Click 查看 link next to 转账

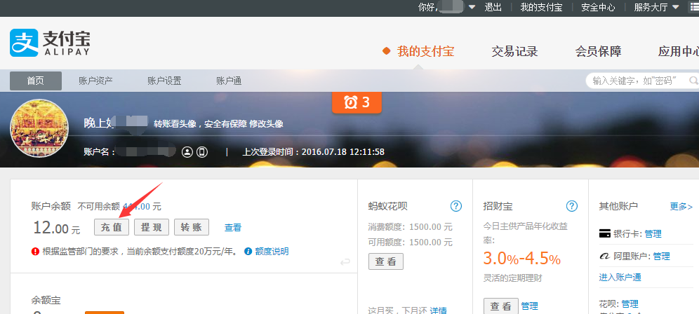[x=233, y=228]
